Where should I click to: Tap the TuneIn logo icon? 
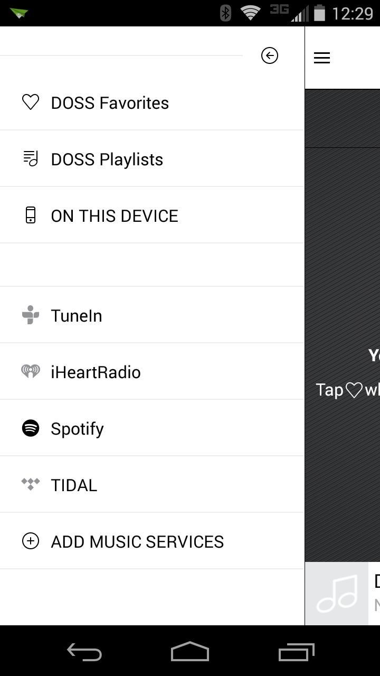click(x=31, y=315)
